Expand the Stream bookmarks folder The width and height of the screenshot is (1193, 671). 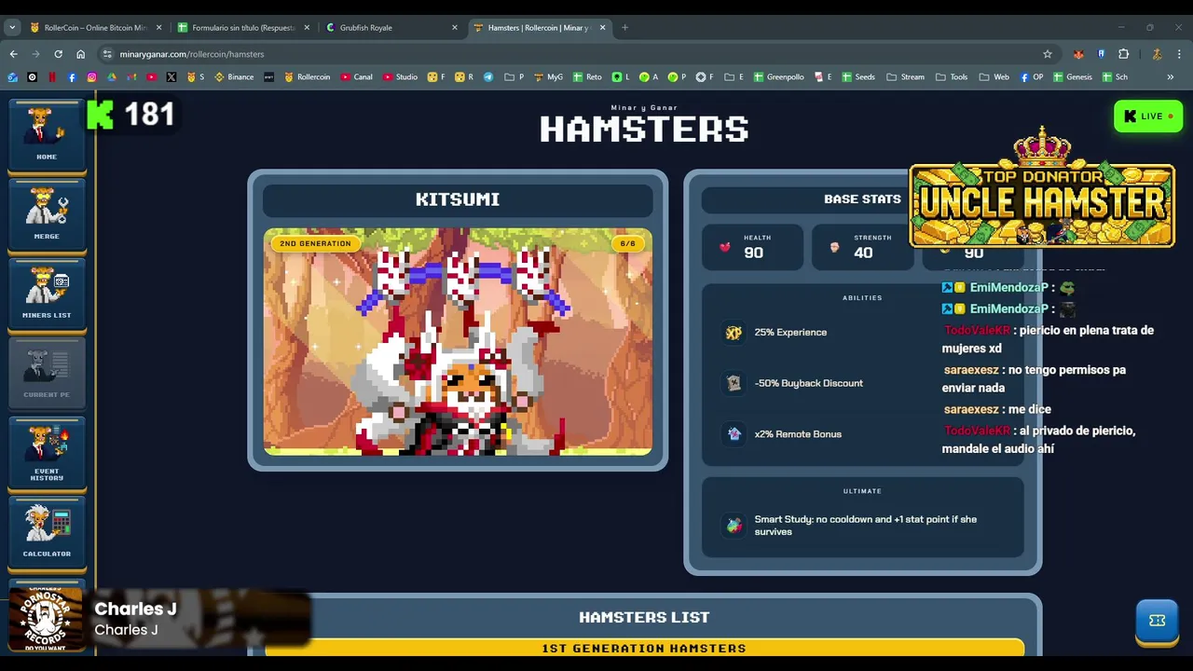click(x=905, y=77)
